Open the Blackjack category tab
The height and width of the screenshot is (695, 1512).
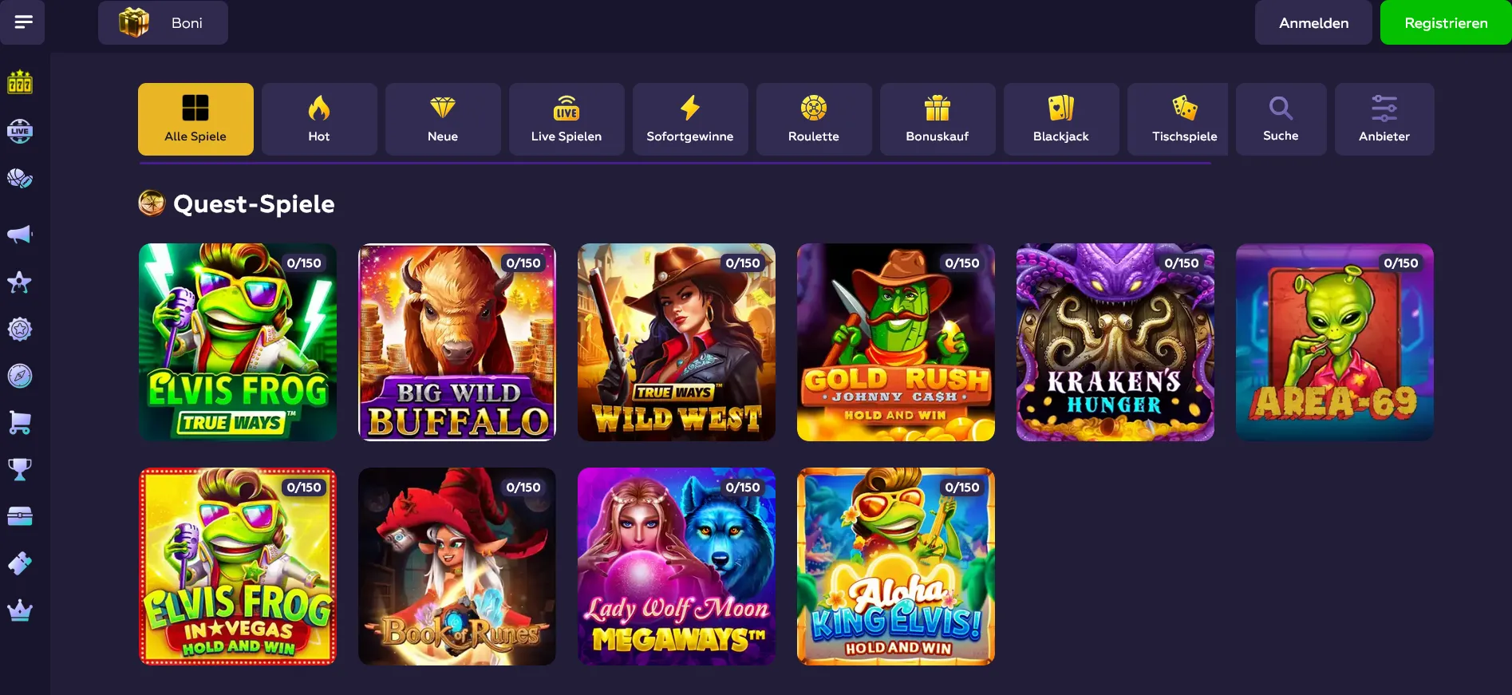pyautogui.click(x=1061, y=119)
